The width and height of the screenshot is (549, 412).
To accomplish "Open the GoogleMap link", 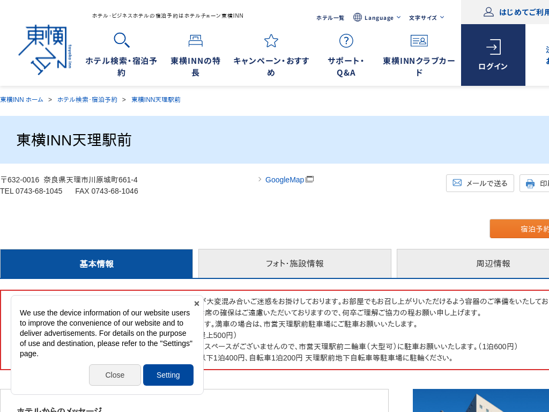I will (285, 180).
